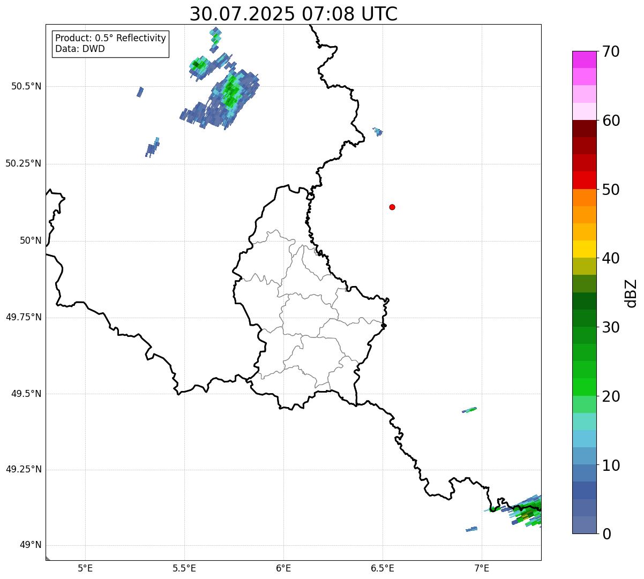Click the tiny echo near 50.35°N 6.48°E

pos(378,131)
